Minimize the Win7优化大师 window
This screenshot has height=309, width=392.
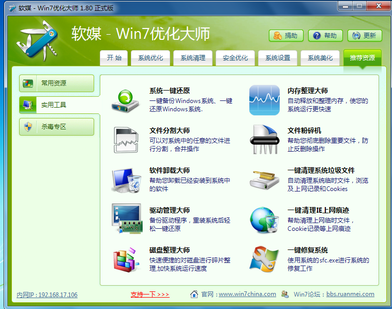point(345,6)
